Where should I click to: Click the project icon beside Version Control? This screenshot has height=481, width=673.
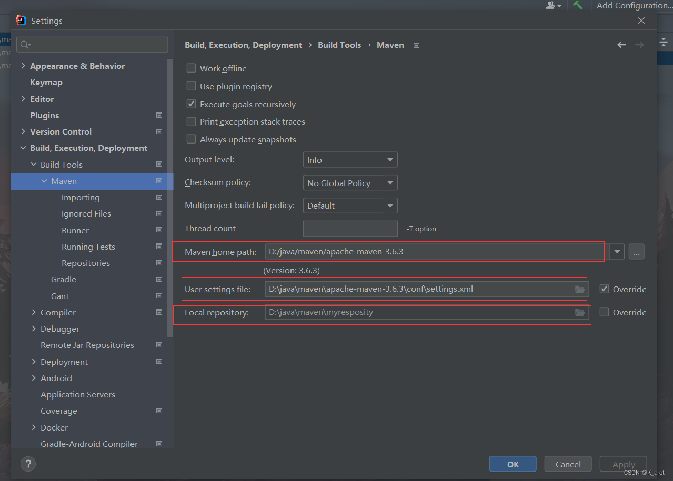point(159,131)
